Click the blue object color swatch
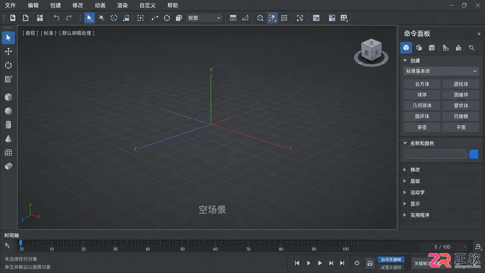This screenshot has height=273, width=485. click(x=474, y=154)
